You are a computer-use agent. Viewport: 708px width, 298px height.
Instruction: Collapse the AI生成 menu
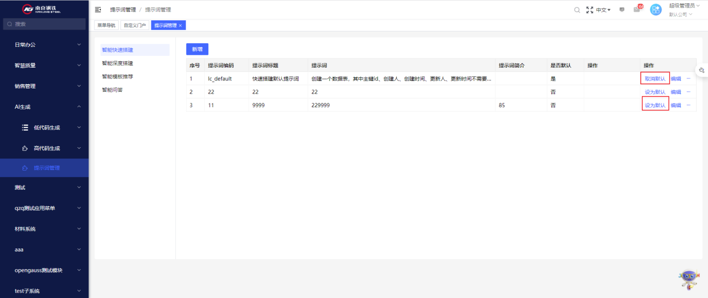tap(44, 107)
